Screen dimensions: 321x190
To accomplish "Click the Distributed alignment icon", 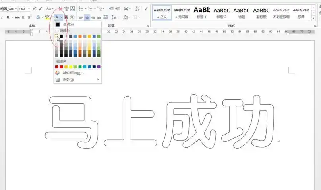I will pos(105,17).
